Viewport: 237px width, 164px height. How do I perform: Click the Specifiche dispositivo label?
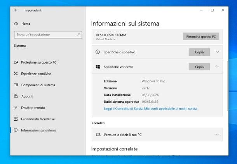point(119,52)
